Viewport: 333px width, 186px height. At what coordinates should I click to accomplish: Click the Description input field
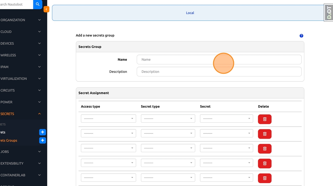click(x=219, y=72)
